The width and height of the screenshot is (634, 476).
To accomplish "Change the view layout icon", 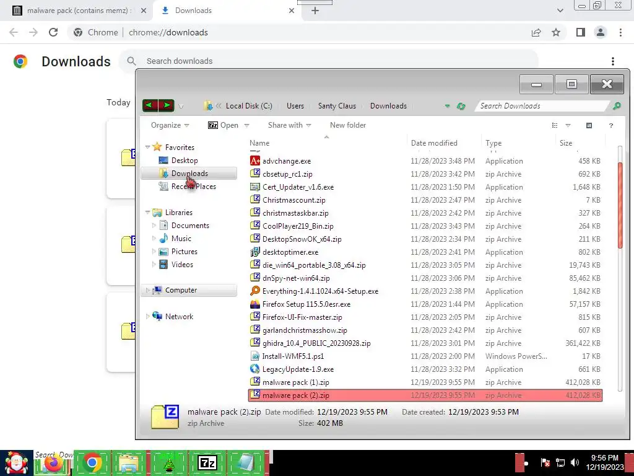I will (555, 125).
